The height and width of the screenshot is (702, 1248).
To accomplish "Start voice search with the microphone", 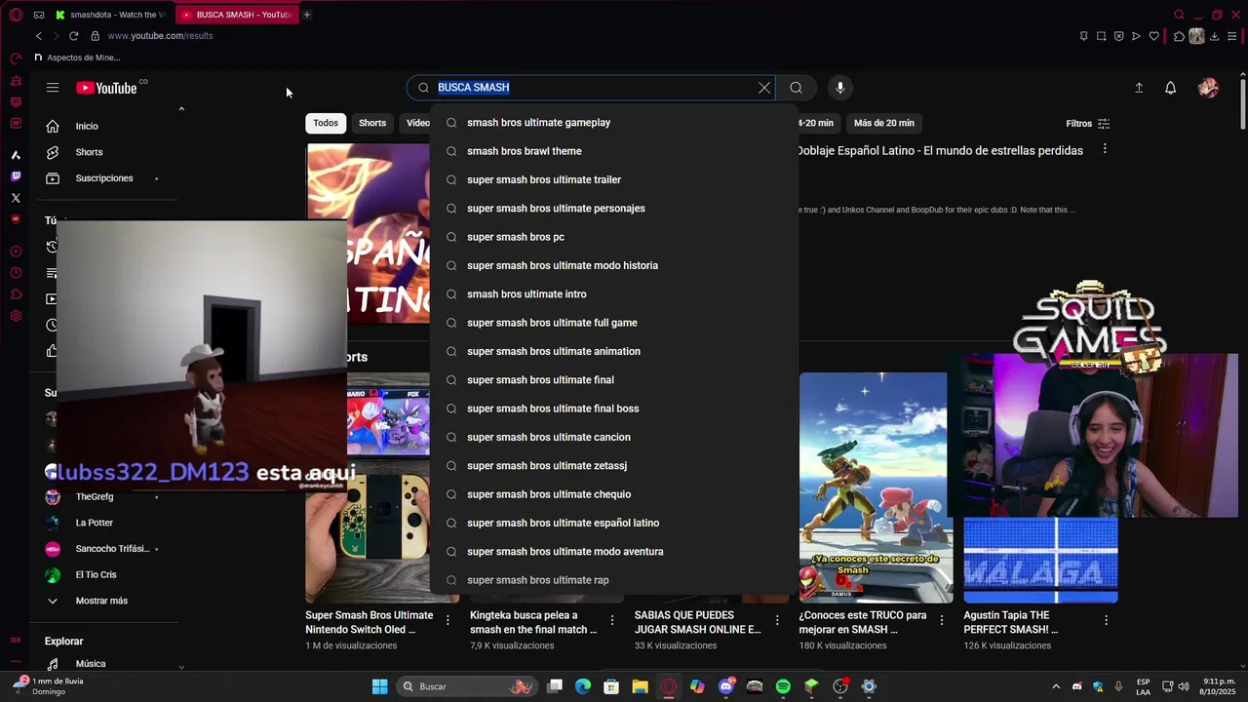I will pyautogui.click(x=840, y=88).
